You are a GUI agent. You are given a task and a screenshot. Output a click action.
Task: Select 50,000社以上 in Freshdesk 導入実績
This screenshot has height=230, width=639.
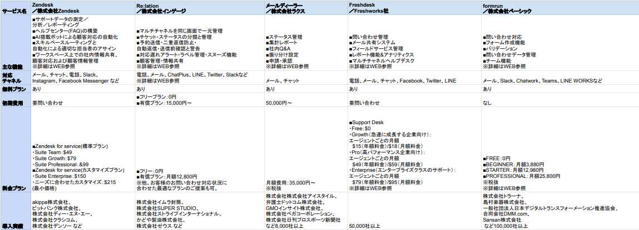tap(364, 226)
